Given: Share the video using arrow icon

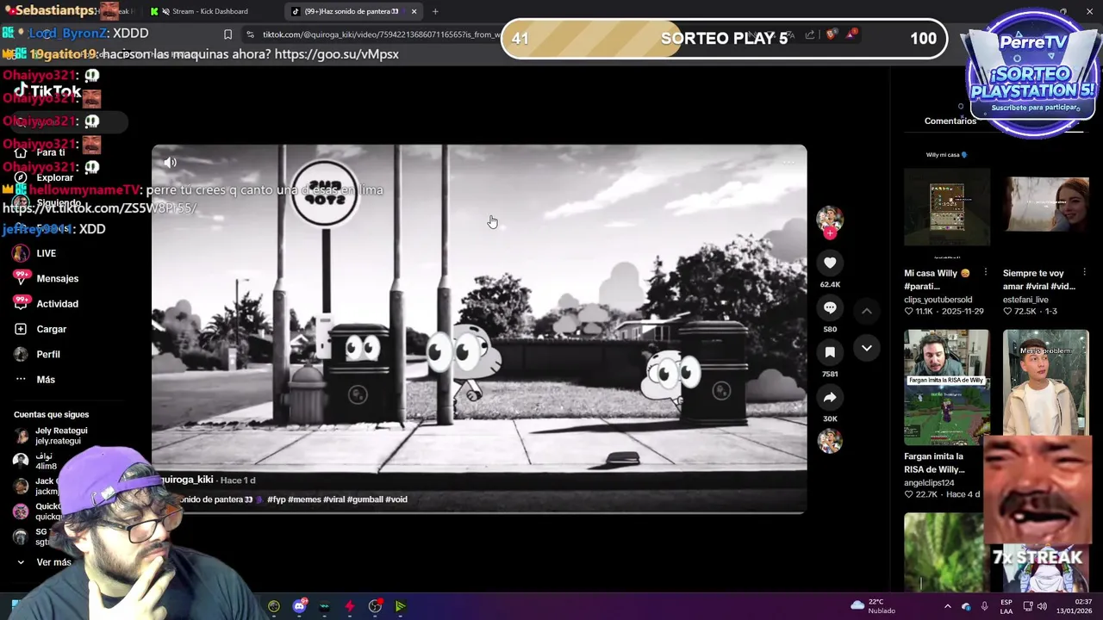Looking at the screenshot, I should [830, 397].
